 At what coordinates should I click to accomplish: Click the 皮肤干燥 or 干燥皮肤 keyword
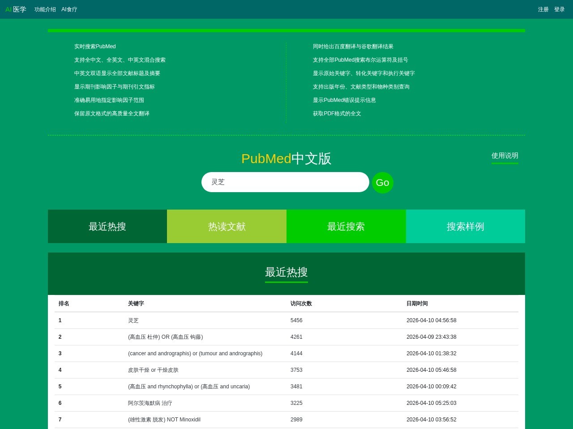tap(153, 370)
